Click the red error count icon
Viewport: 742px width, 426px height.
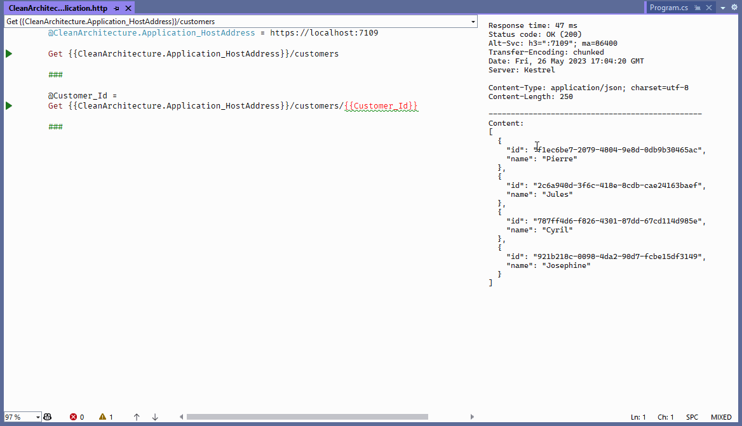[75, 417]
